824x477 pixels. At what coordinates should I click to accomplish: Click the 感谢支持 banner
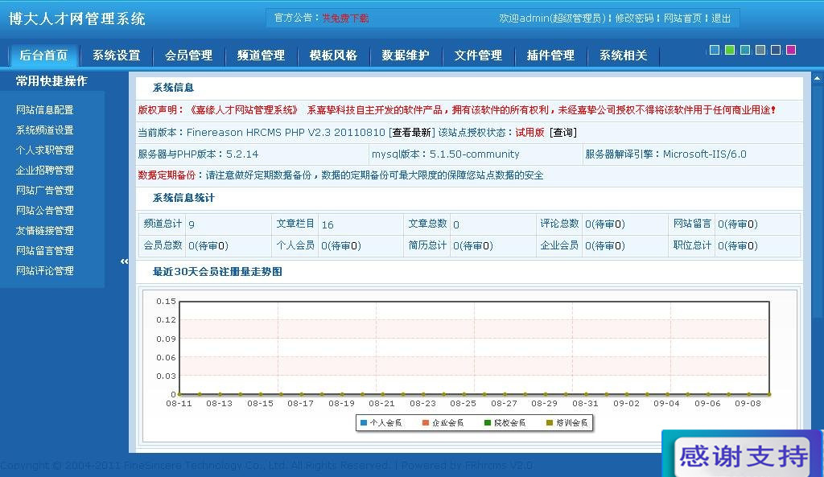click(x=743, y=454)
